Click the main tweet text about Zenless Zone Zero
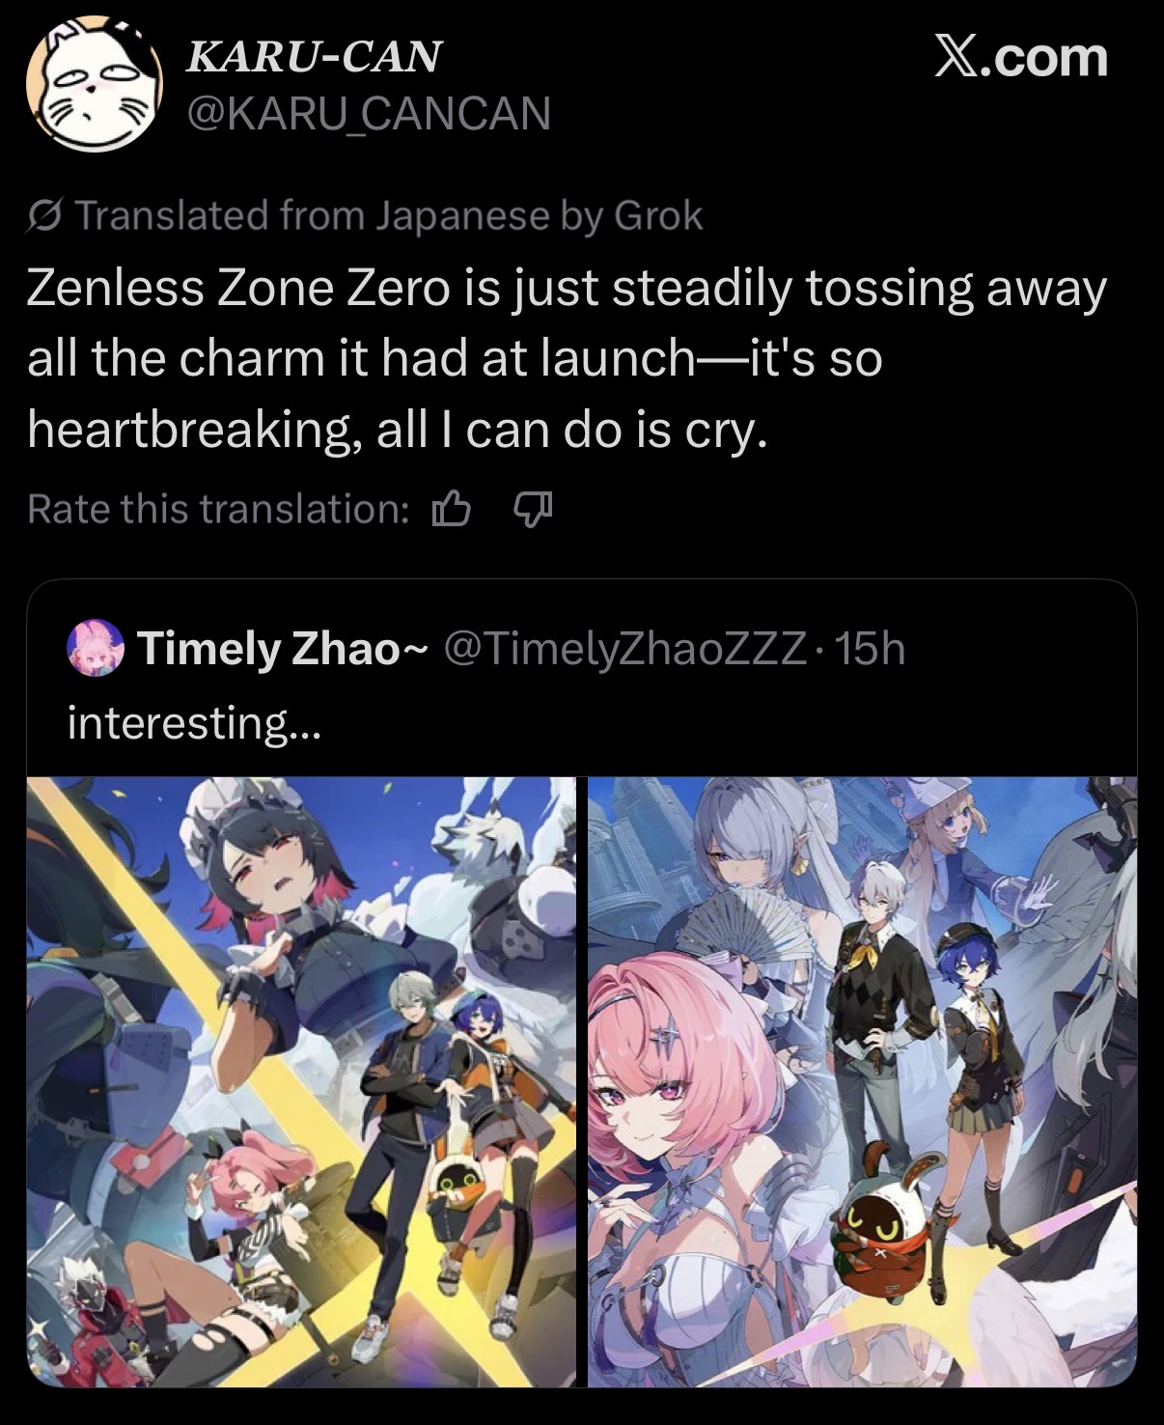This screenshot has width=1164, height=1425. tap(567, 358)
